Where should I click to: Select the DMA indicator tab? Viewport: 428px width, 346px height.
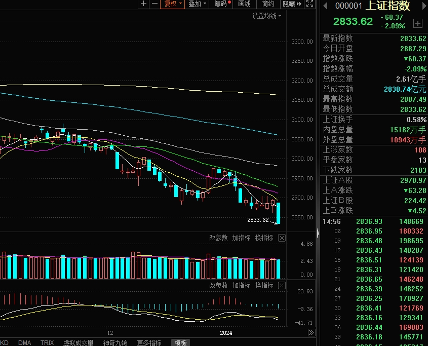pos(25,343)
